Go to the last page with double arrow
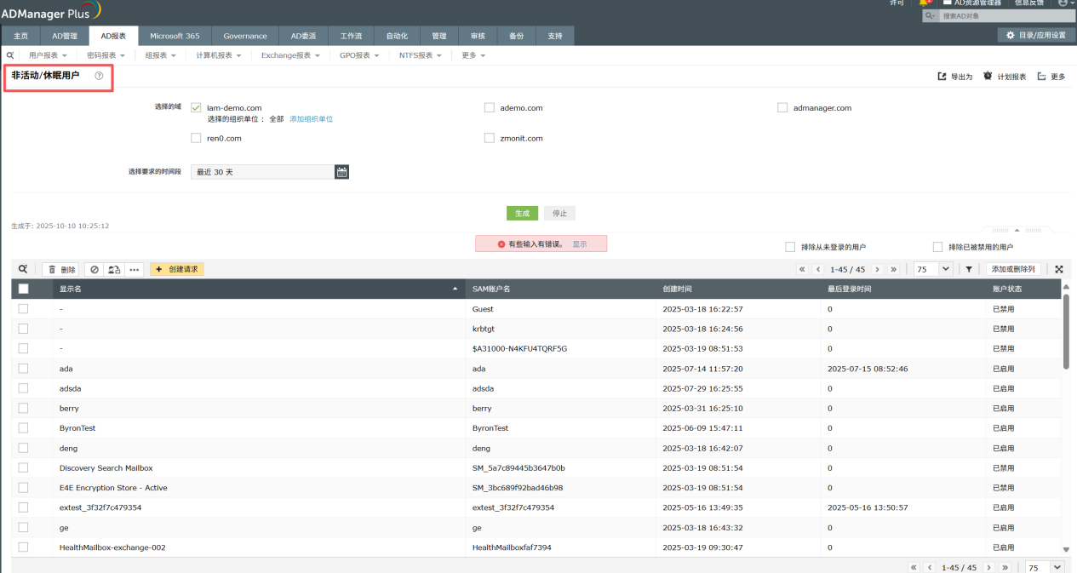 coord(893,269)
